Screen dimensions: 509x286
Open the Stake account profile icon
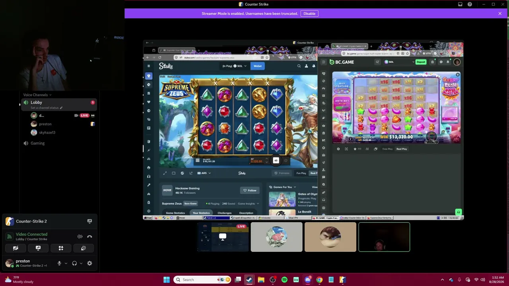tap(306, 66)
